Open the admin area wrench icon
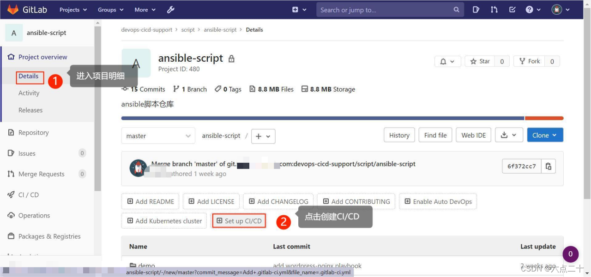The height and width of the screenshot is (277, 591). coord(170,10)
